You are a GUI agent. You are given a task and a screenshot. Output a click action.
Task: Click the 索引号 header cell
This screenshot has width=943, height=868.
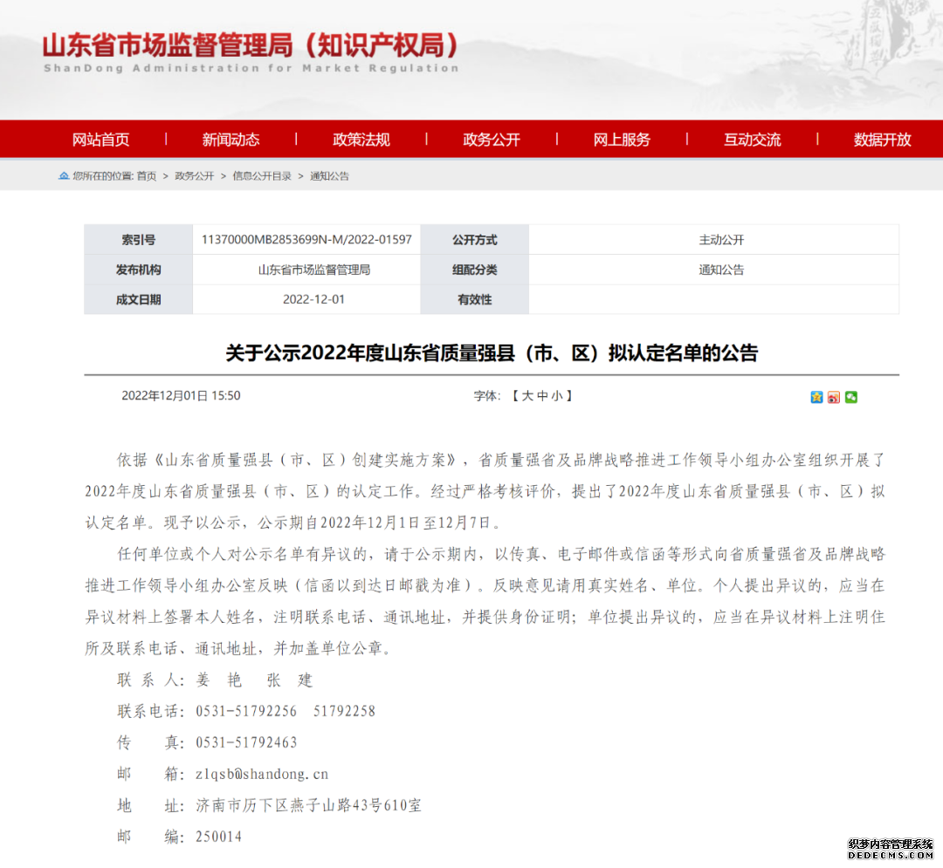click(x=138, y=240)
